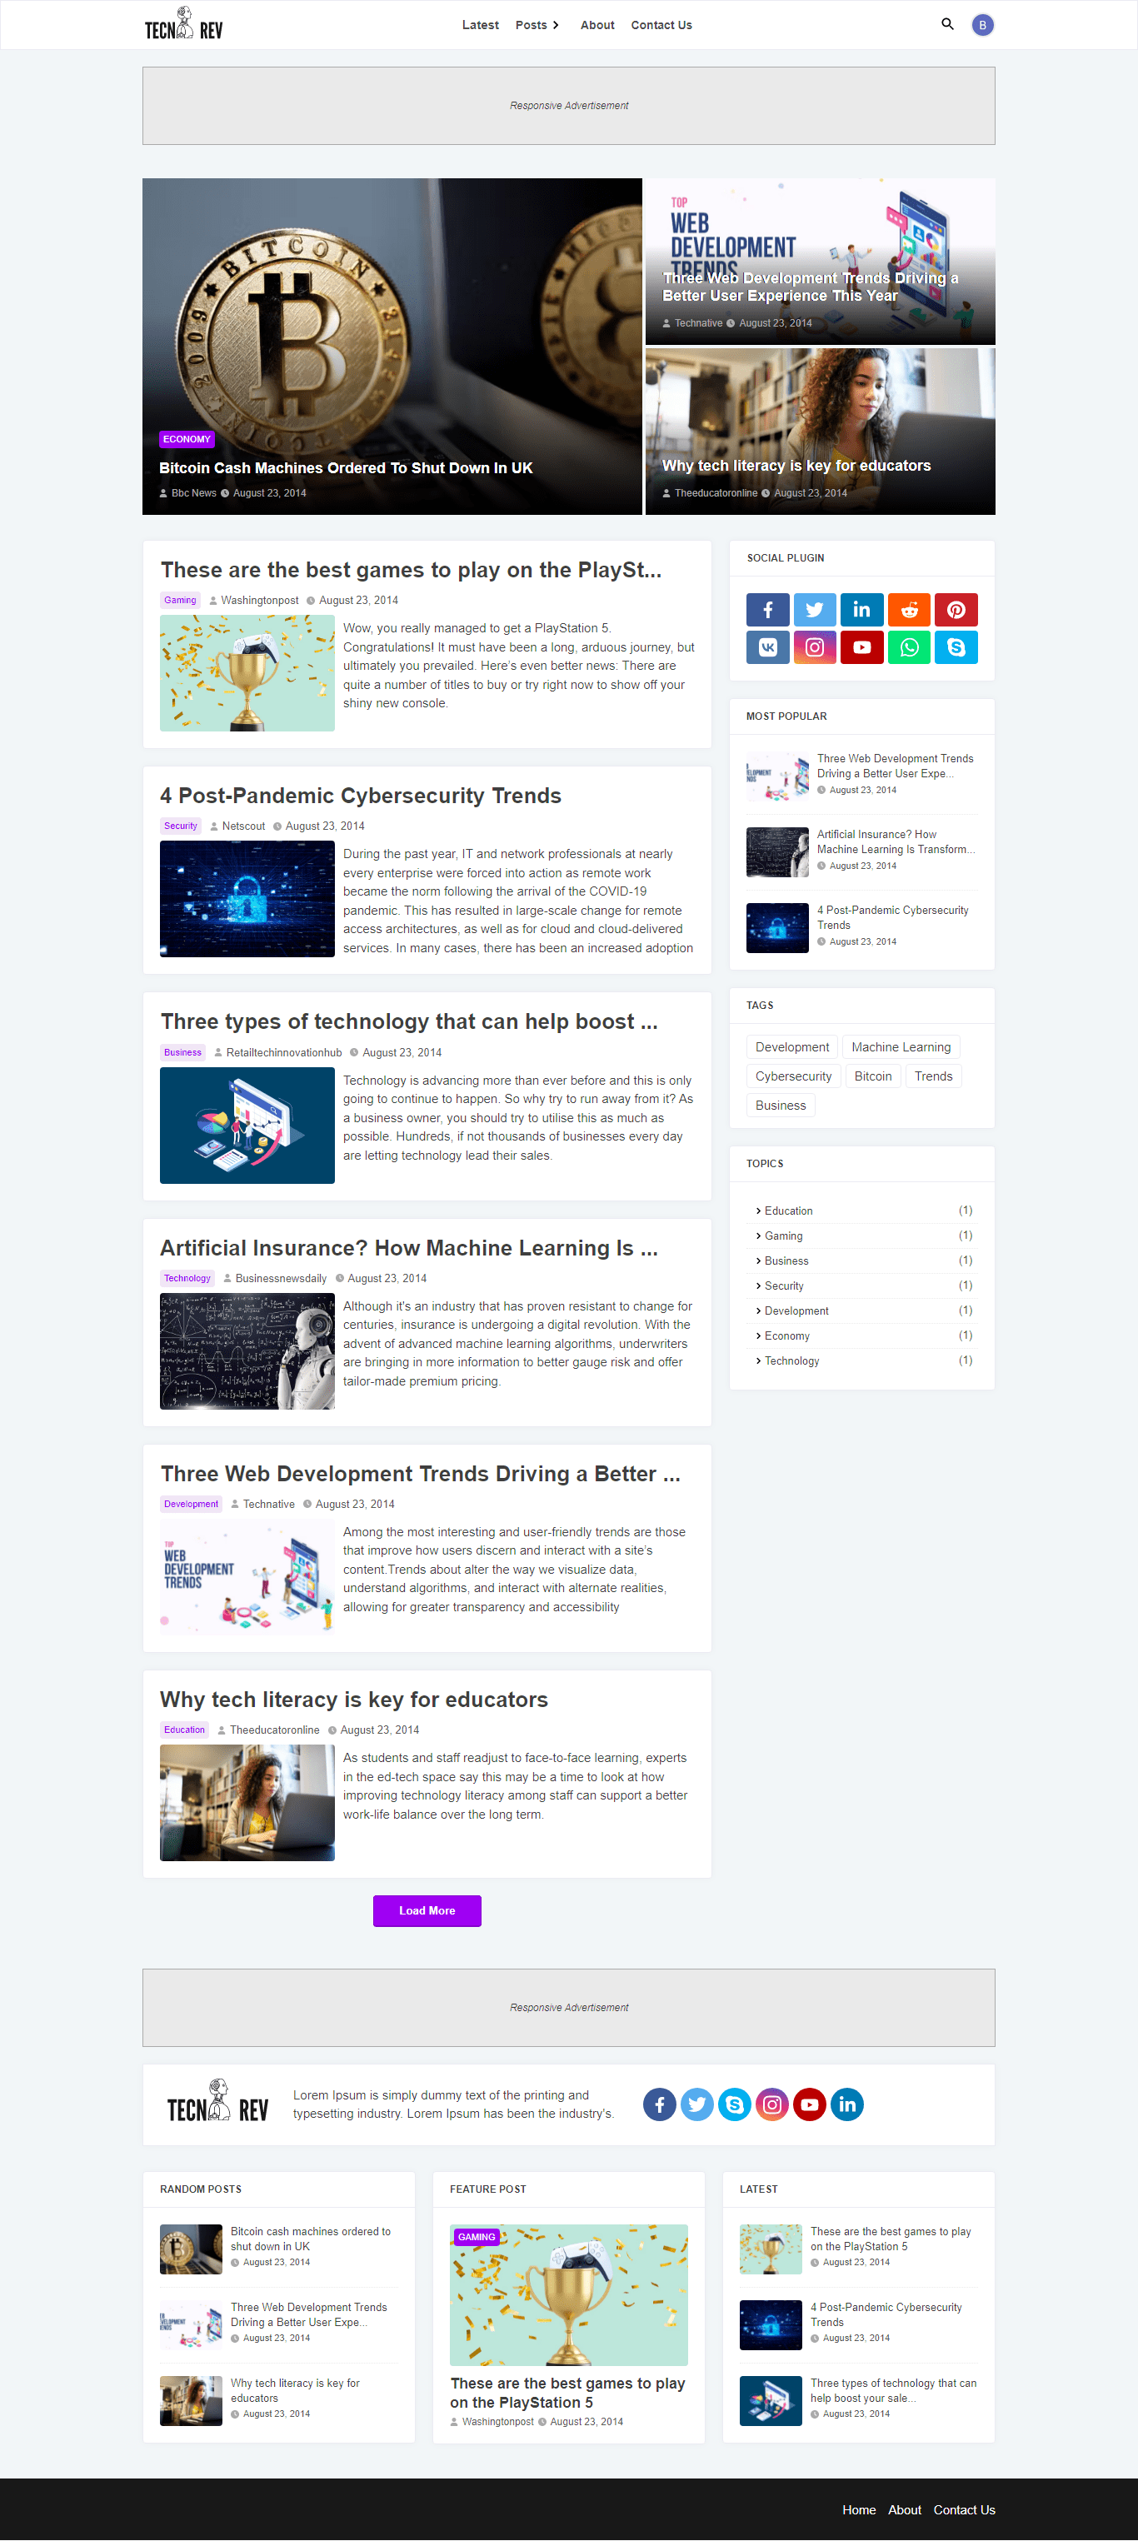Open Bitcoin coin thumbnail in Random Posts
The width and height of the screenshot is (1138, 2541).
pyautogui.click(x=190, y=2248)
